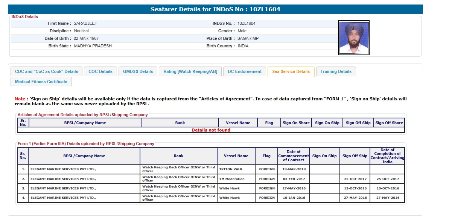This screenshot has width=449, height=224.
Task: Click the "Details not found" message row
Action: (x=211, y=130)
